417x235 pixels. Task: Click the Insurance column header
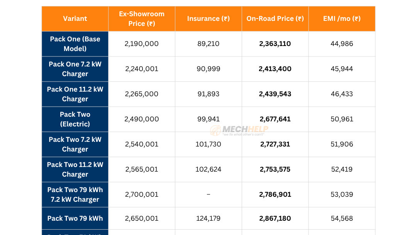(208, 19)
